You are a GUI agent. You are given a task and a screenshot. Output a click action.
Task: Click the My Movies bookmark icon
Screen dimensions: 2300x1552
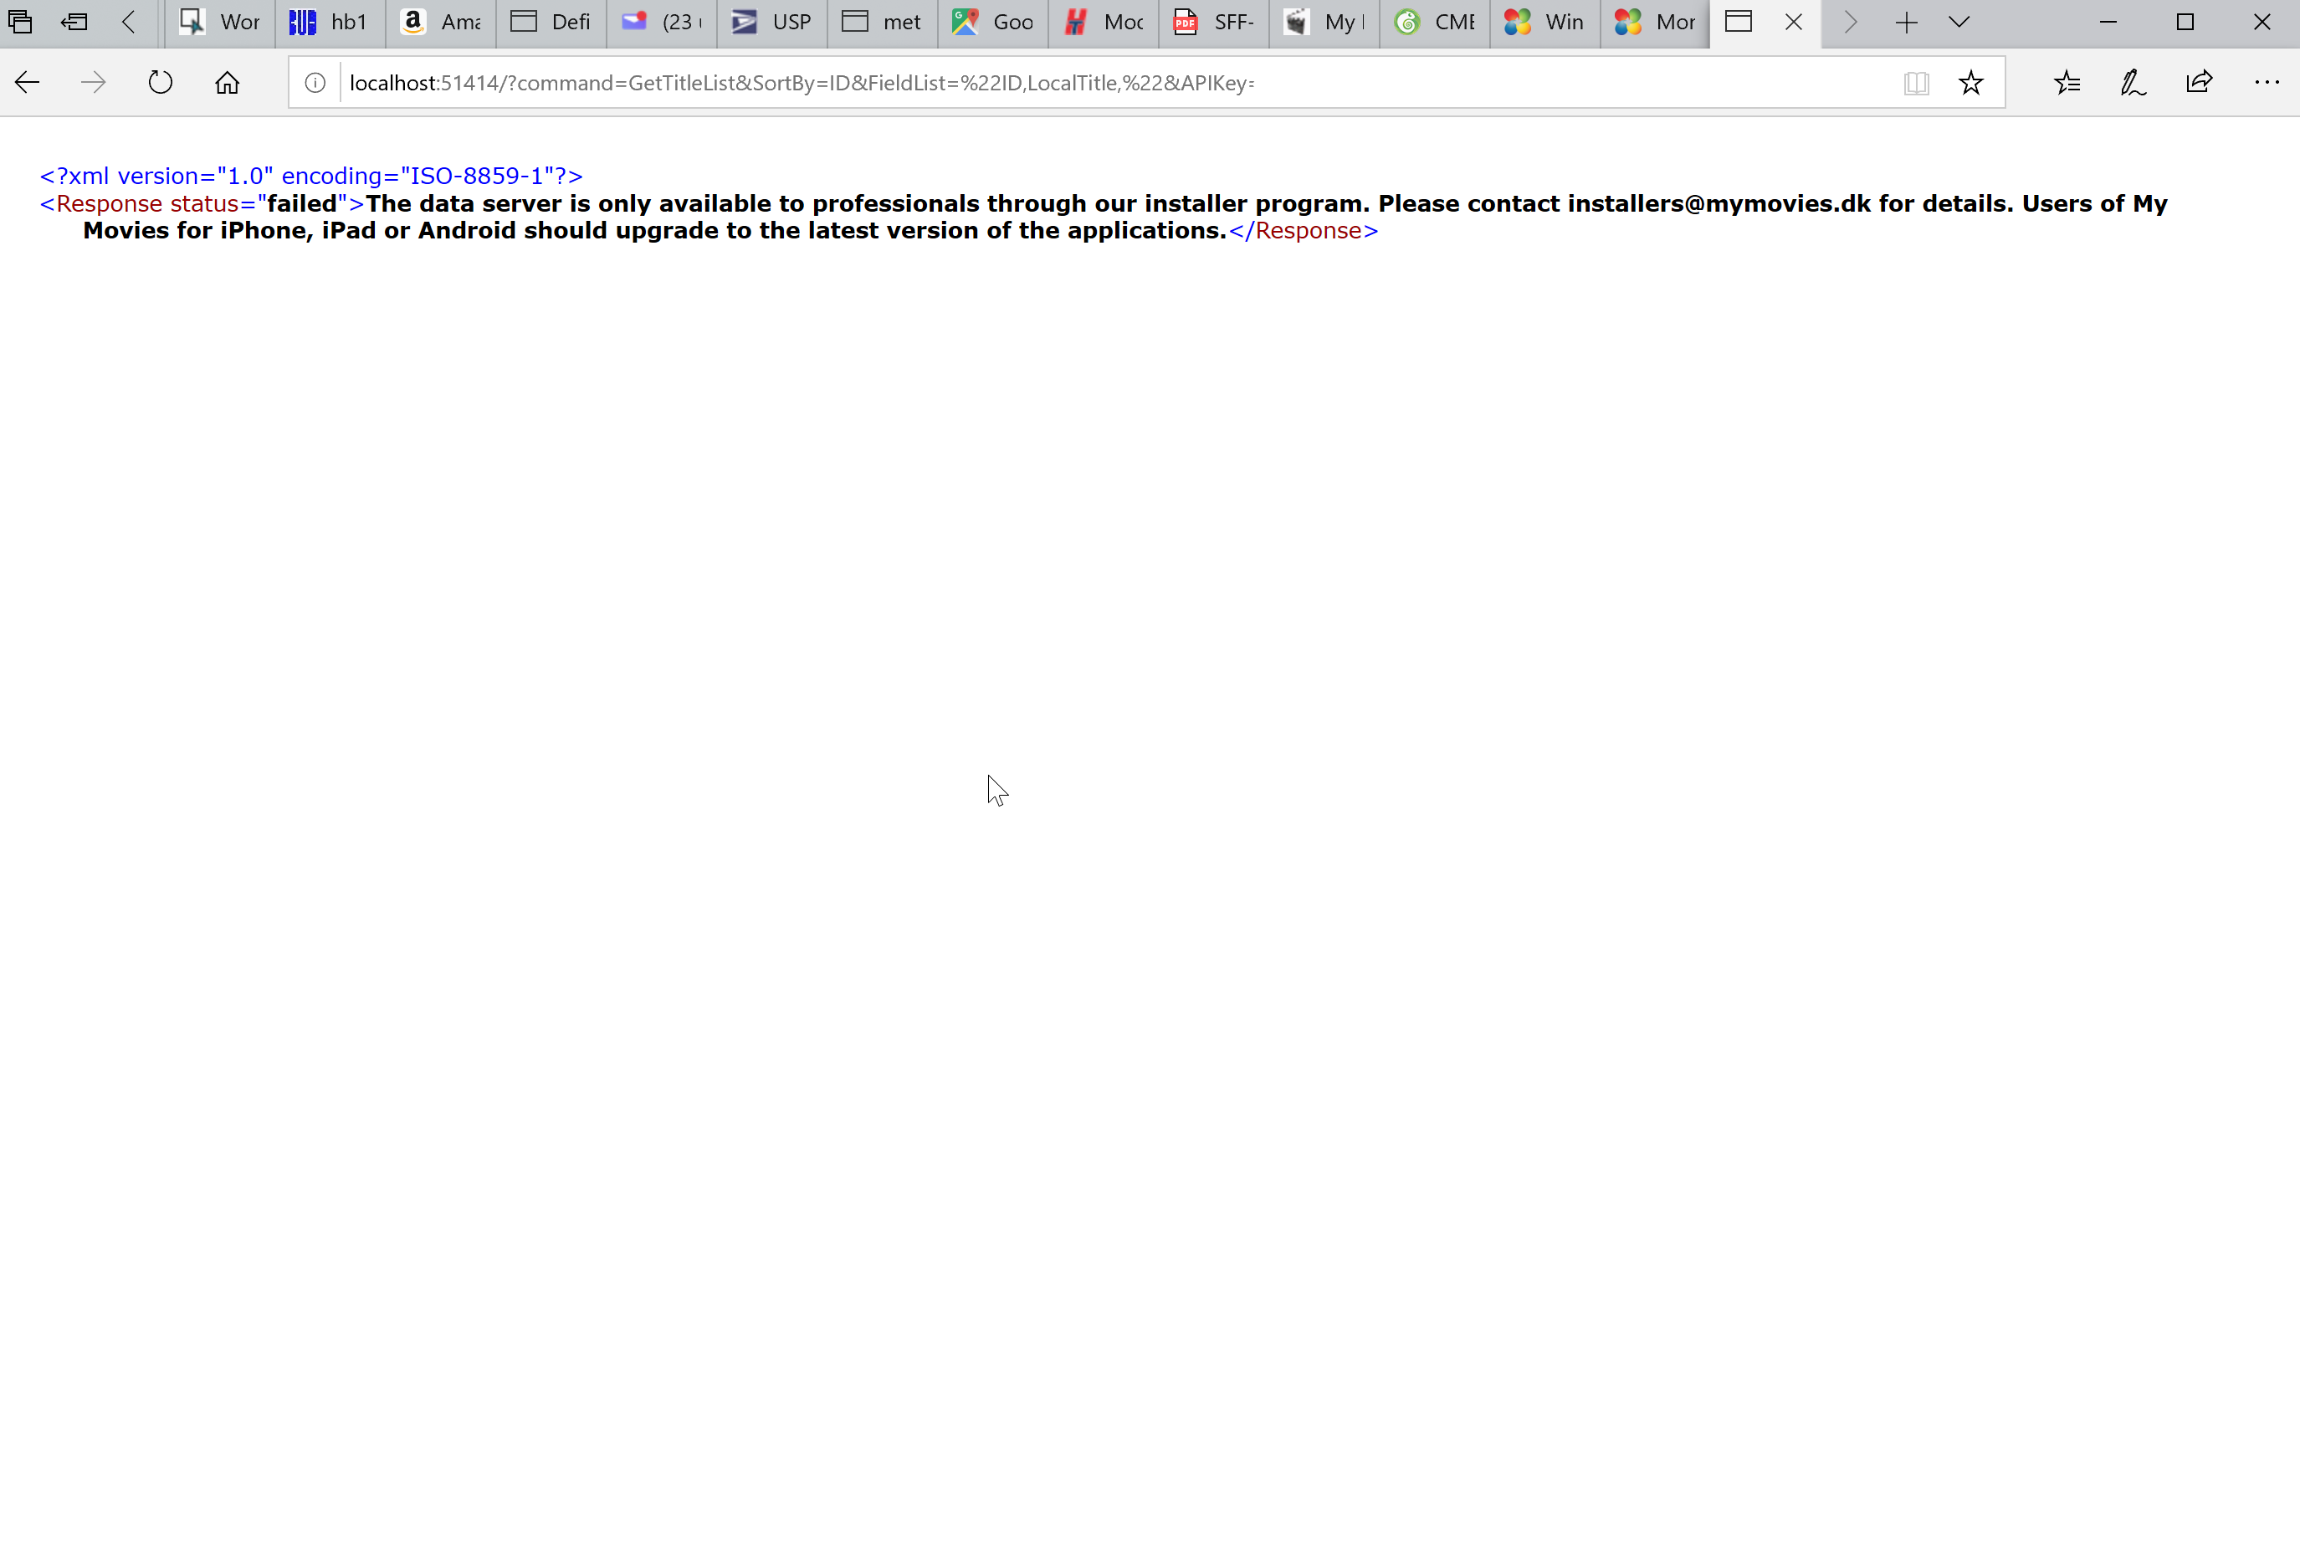[1303, 21]
